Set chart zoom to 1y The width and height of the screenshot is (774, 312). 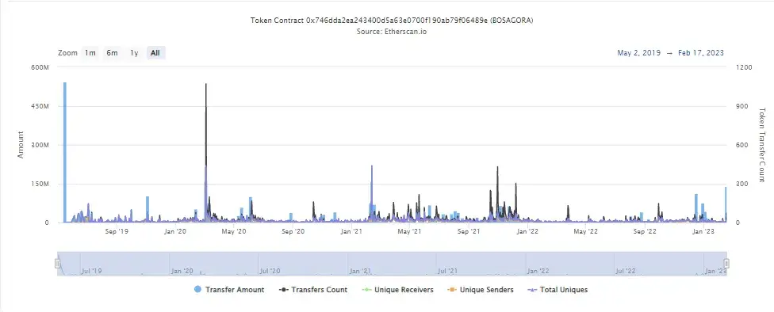[x=134, y=53]
